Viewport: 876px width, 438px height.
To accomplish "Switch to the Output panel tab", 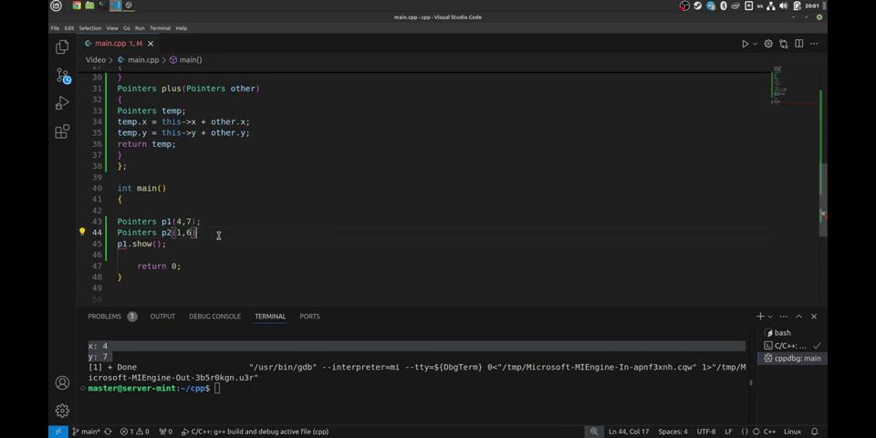I will (162, 317).
